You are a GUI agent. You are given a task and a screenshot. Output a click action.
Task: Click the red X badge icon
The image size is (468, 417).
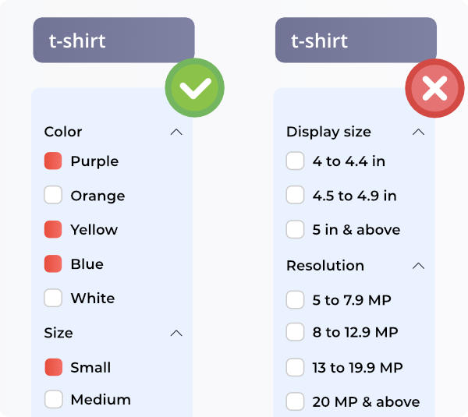(x=434, y=89)
